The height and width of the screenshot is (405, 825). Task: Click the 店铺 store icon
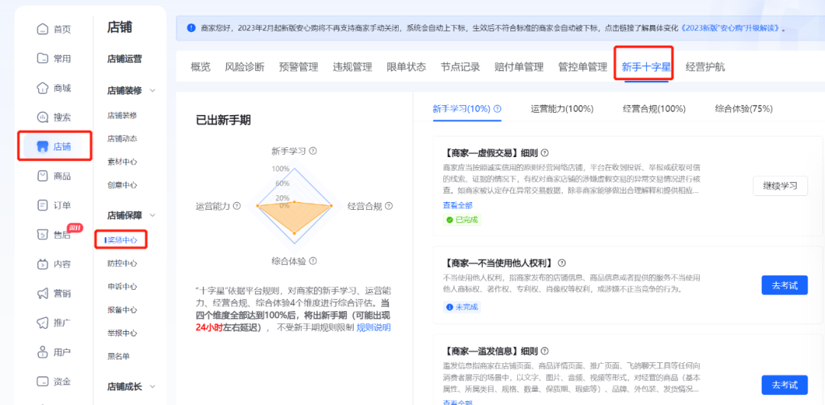click(x=42, y=146)
